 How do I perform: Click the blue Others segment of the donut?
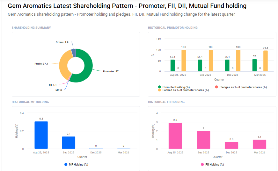pyautogui.click(x=74, y=53)
